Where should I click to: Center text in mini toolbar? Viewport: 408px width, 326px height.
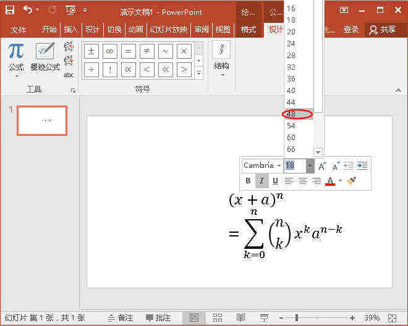point(303,181)
